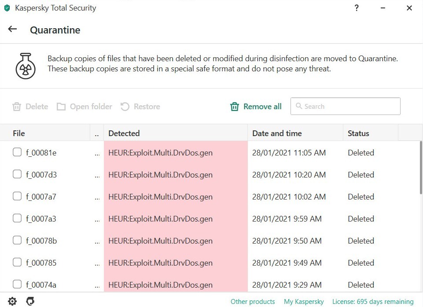This screenshot has height=307, width=423.
Task: Click the Restore button label
Action: coord(147,107)
